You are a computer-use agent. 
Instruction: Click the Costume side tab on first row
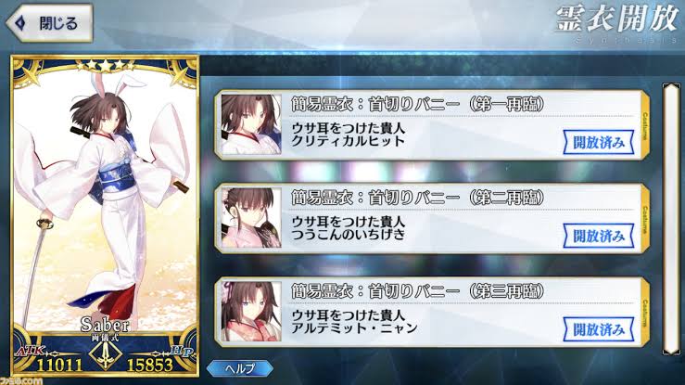click(645, 126)
